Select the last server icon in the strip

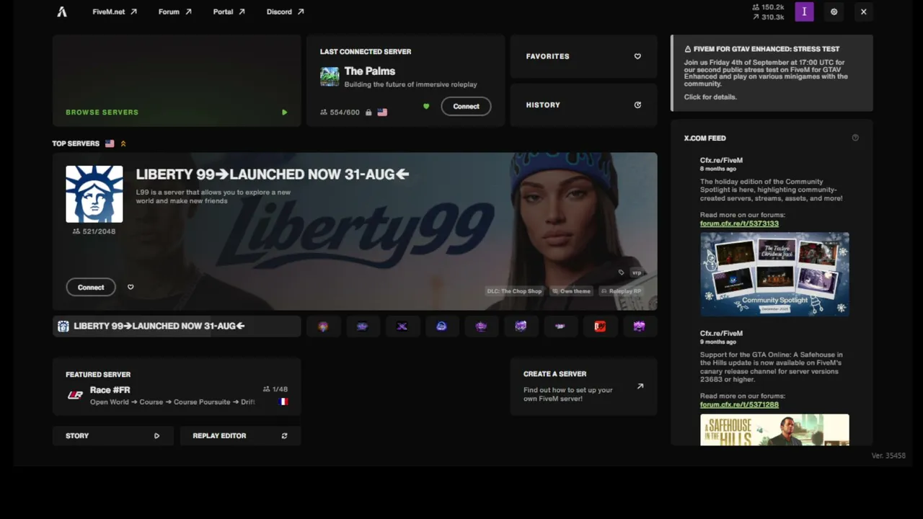coord(640,326)
